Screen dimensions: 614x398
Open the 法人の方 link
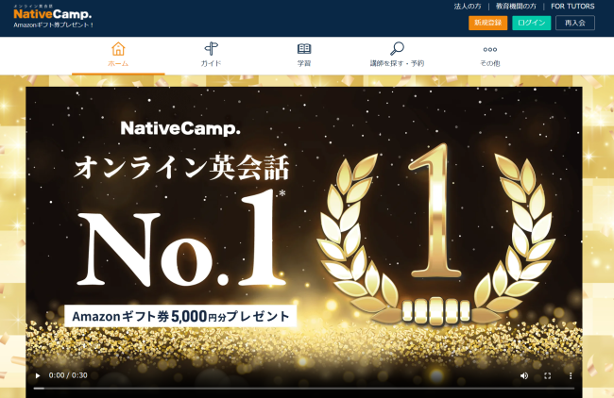468,7
